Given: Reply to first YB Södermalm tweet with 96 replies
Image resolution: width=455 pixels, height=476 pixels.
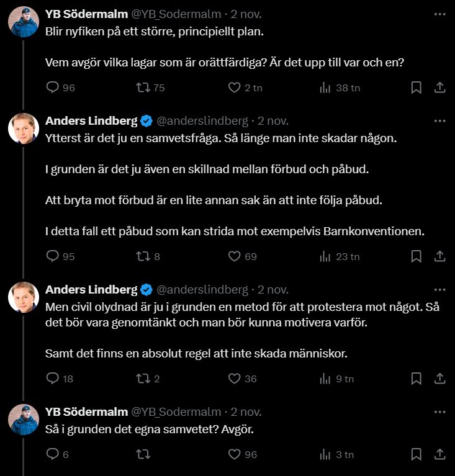Looking at the screenshot, I should (x=53, y=88).
